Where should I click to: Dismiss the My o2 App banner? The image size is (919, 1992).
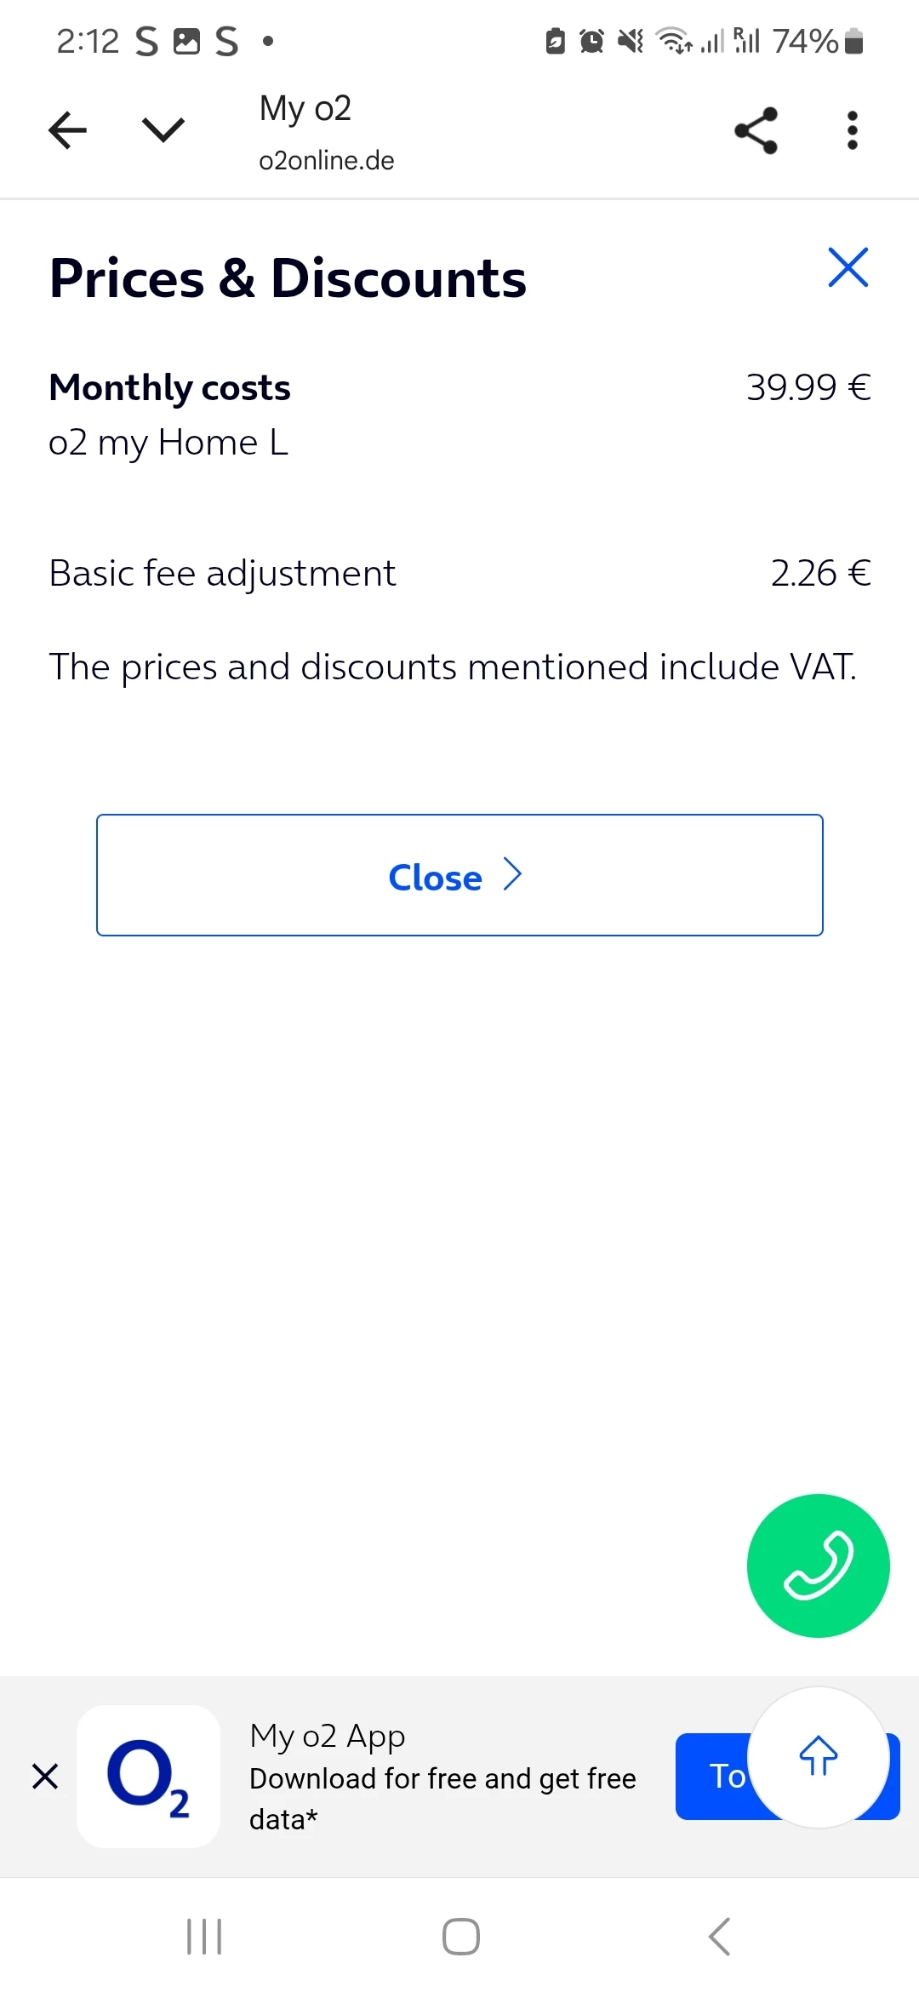tap(45, 1777)
